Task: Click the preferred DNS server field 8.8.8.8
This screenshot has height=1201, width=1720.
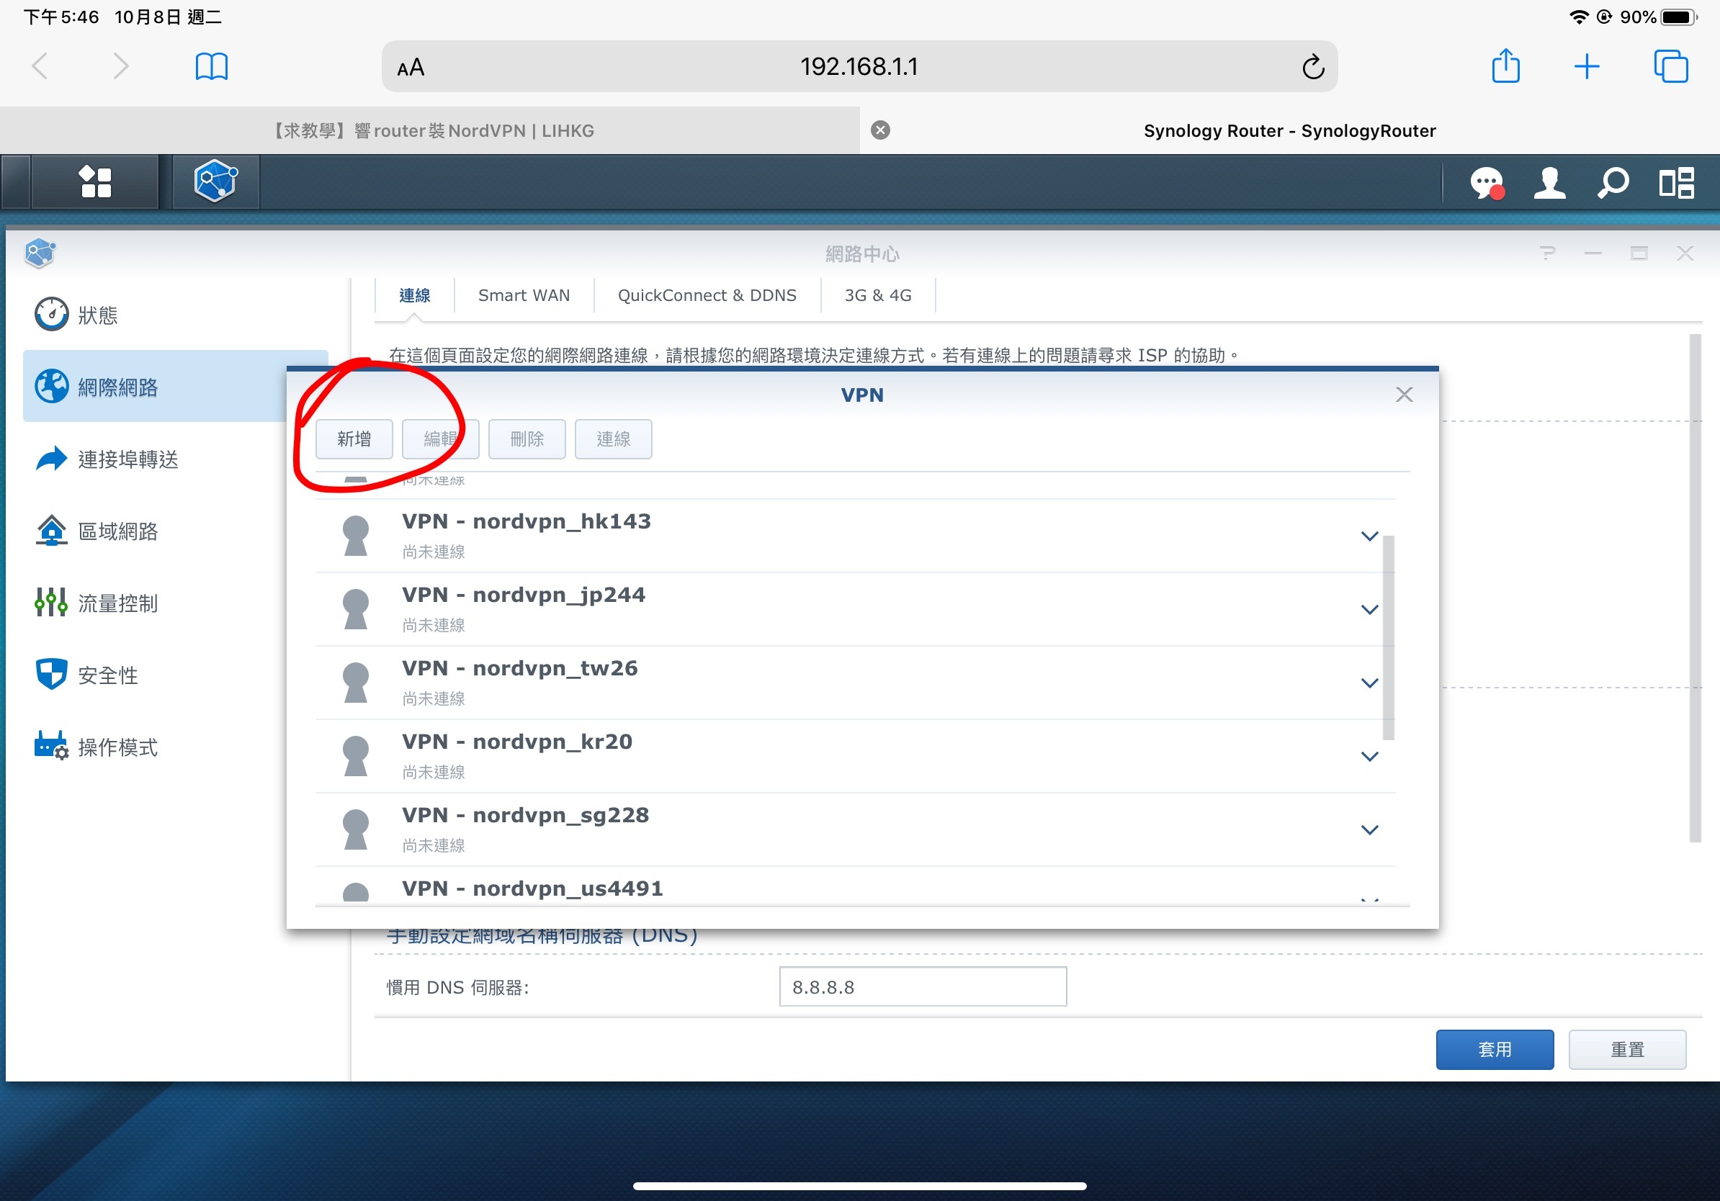Action: coord(922,986)
